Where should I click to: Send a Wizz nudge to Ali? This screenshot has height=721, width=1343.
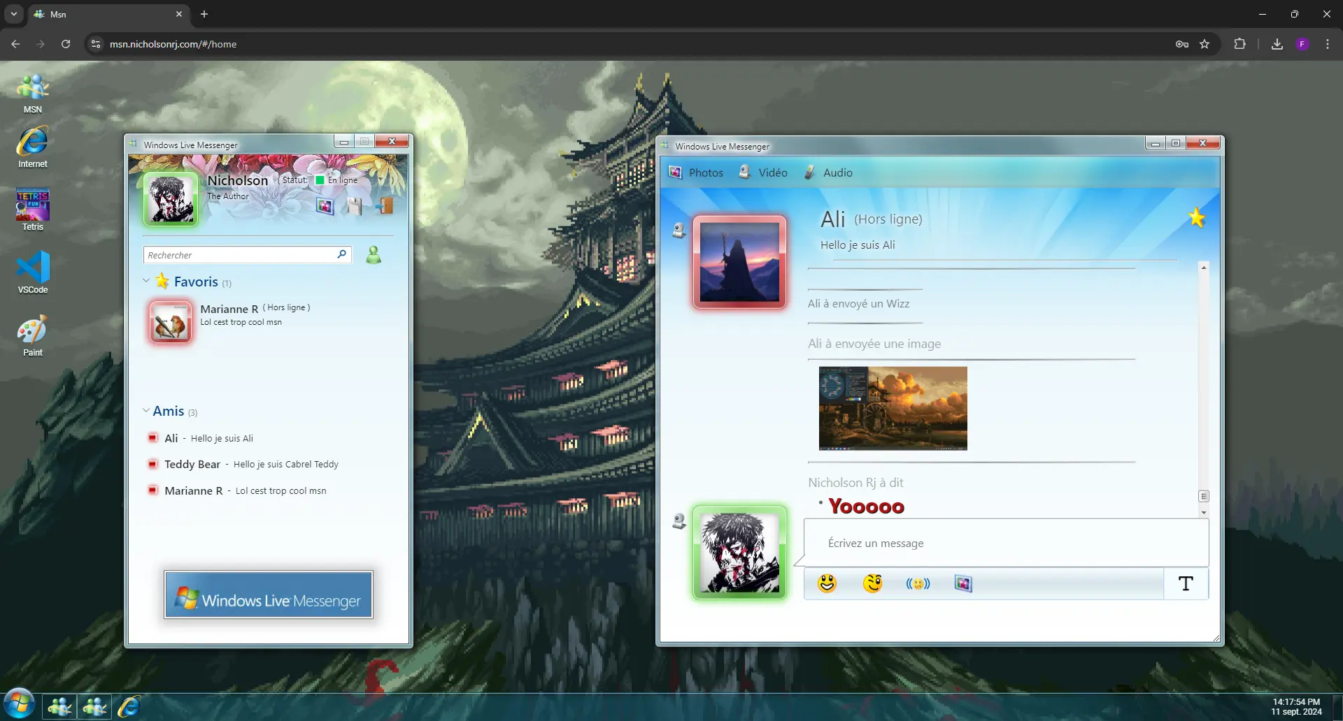point(918,583)
